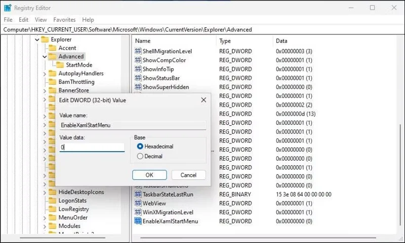Click the EnableXamlStartMenu value icon in list
405x243 pixels.
138,221
